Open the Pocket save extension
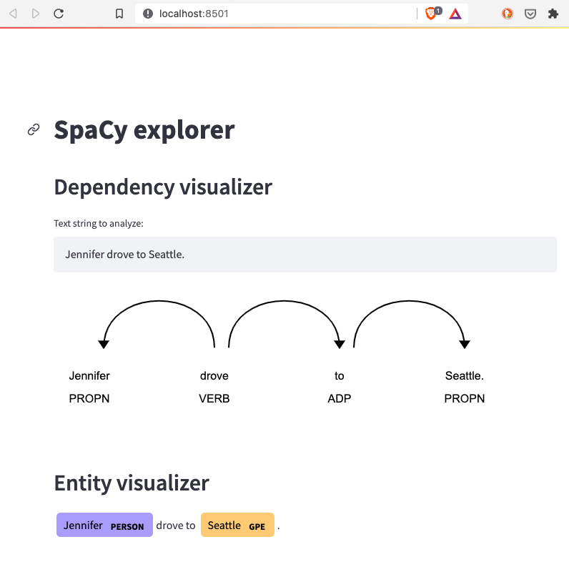The width and height of the screenshot is (569, 582). 530,13
